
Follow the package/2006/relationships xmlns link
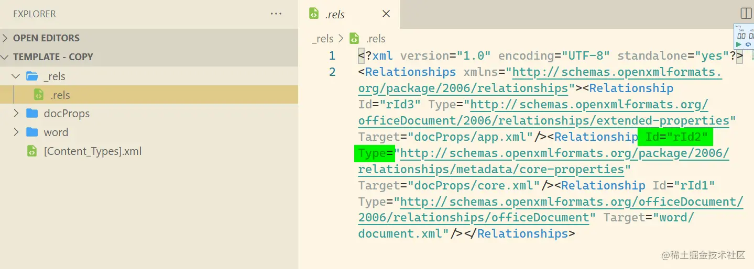click(540, 80)
